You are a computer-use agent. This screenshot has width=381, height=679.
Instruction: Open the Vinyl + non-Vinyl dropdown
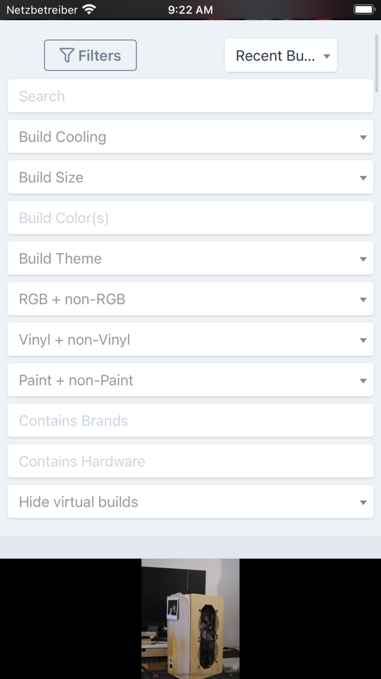click(x=190, y=339)
